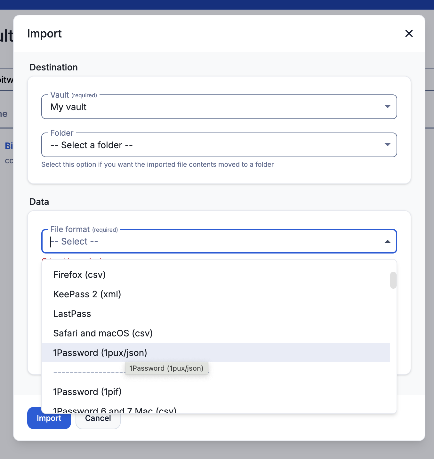Select the 1Password (1pif) format option
434x459 pixels.
[x=216, y=392]
